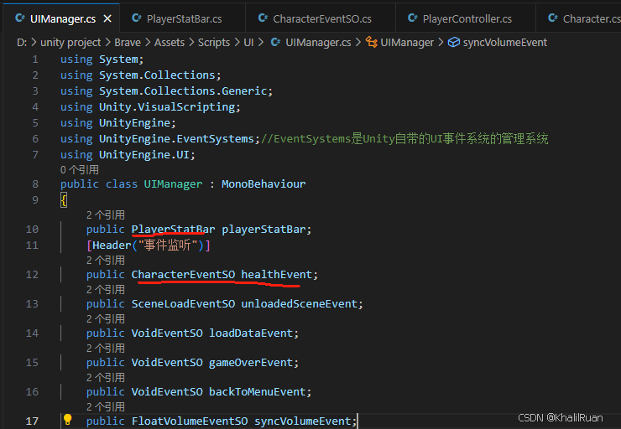Click the UIManager class icon in breadcrumb
The height and width of the screenshot is (429, 621).
coord(371,42)
